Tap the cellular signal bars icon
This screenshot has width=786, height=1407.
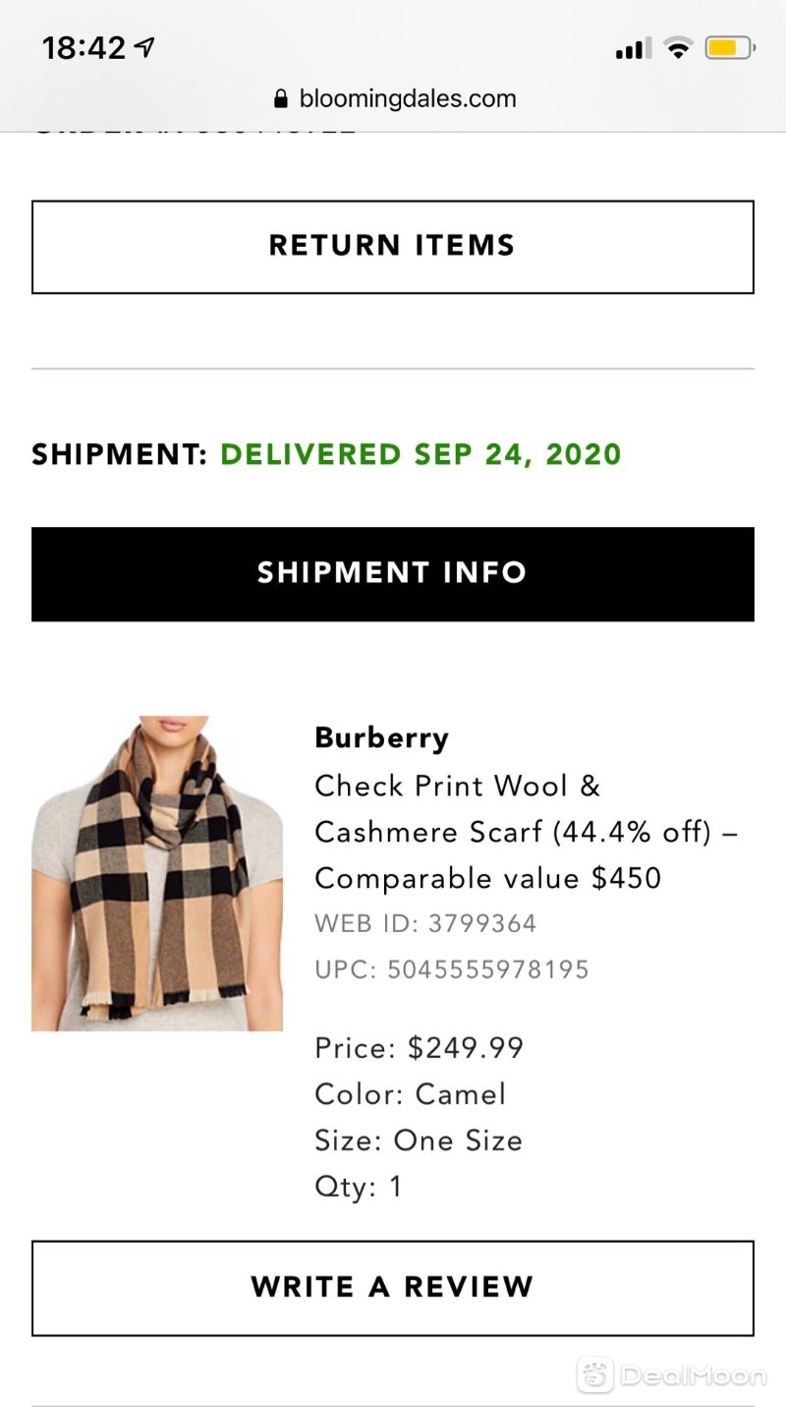pyautogui.click(x=634, y=48)
